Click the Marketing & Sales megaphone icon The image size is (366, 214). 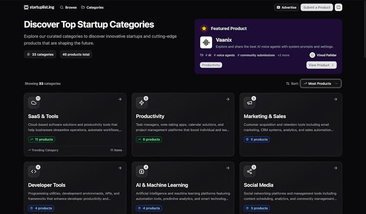249,103
